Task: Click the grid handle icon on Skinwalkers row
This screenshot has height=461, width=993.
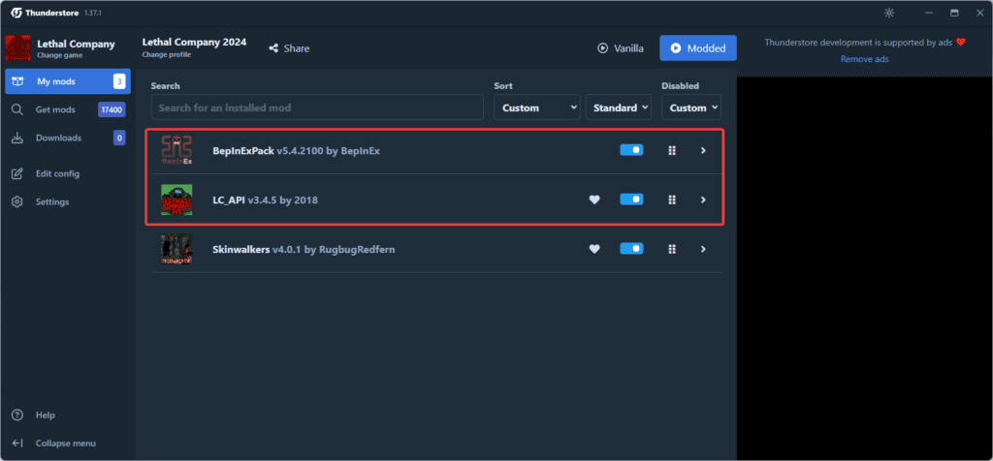Action: 671,249
